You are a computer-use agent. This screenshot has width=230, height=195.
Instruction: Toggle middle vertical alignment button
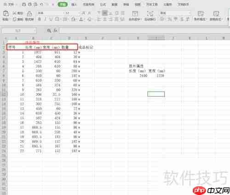point(105,13)
